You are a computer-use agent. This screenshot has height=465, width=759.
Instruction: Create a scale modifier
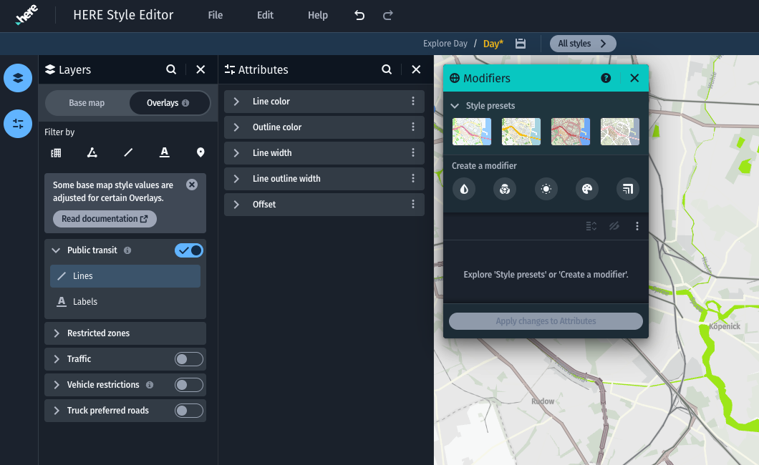[x=628, y=189]
